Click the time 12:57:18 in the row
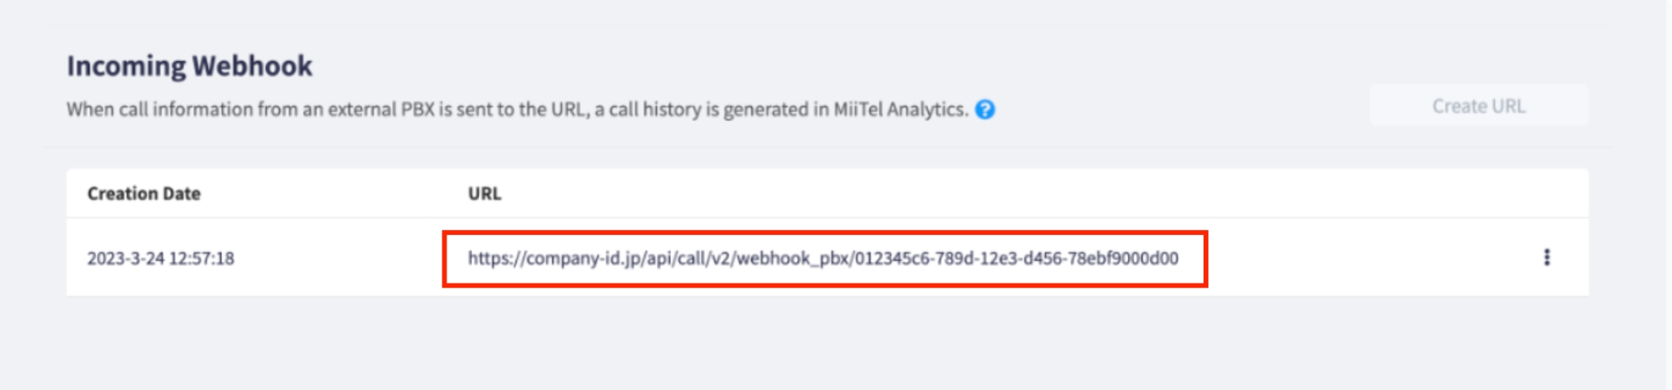Viewport: 1672px width, 390px height. [x=202, y=258]
